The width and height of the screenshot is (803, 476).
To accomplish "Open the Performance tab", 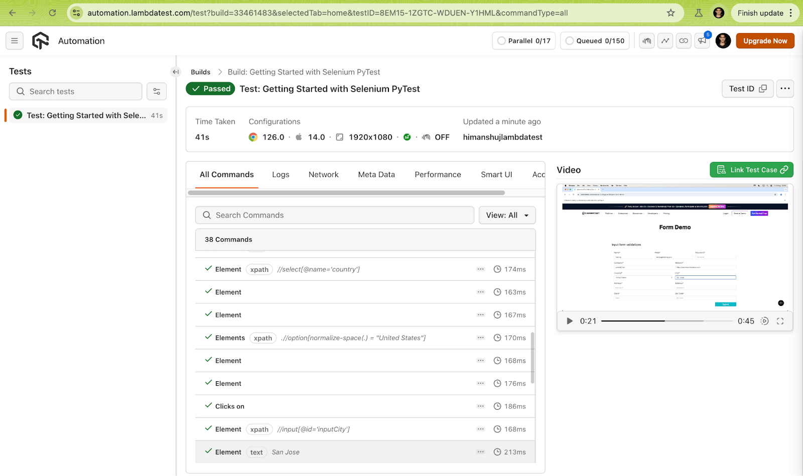I will (437, 174).
